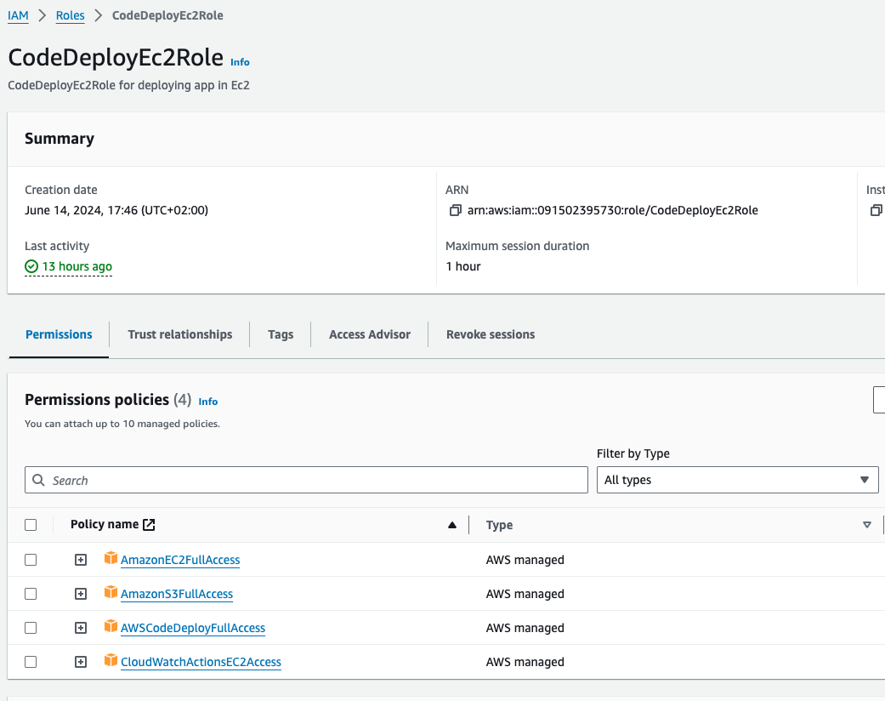Click AWS managed type in CloudWatchActionsEC2Access row
The image size is (885, 701).
click(x=525, y=662)
